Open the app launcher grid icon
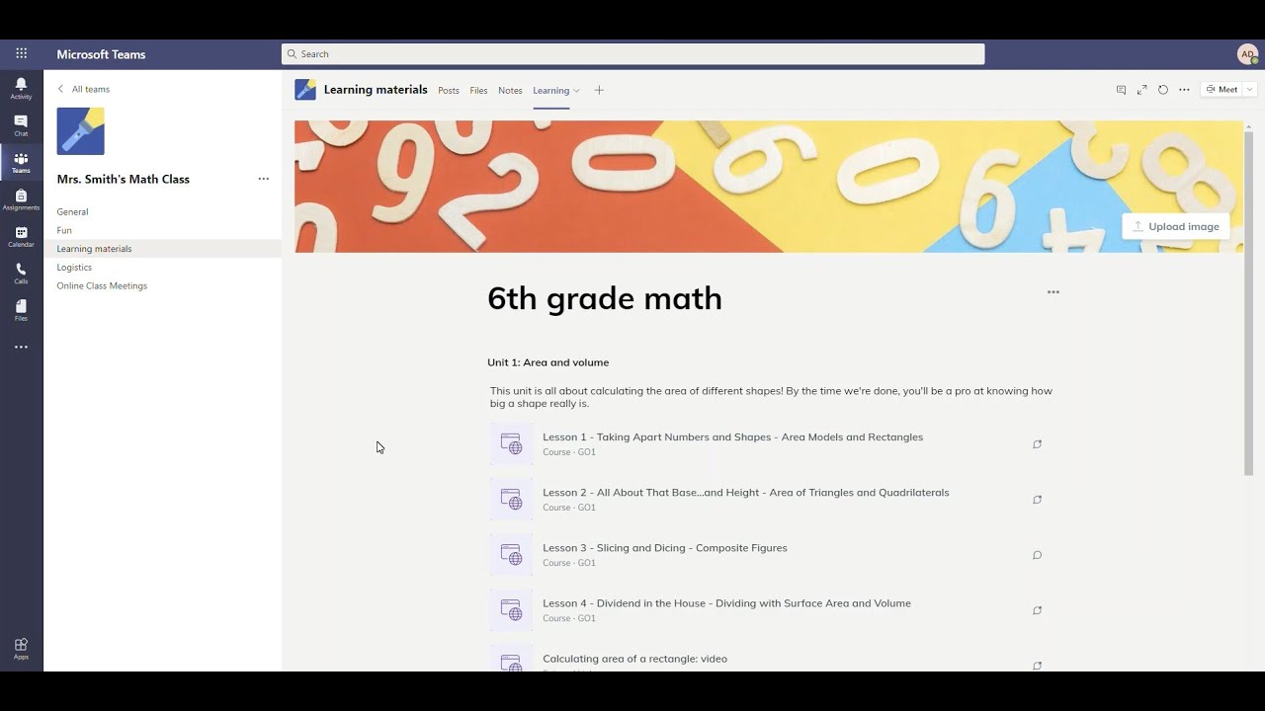Viewport: 1265px width, 711px height. coord(21,53)
